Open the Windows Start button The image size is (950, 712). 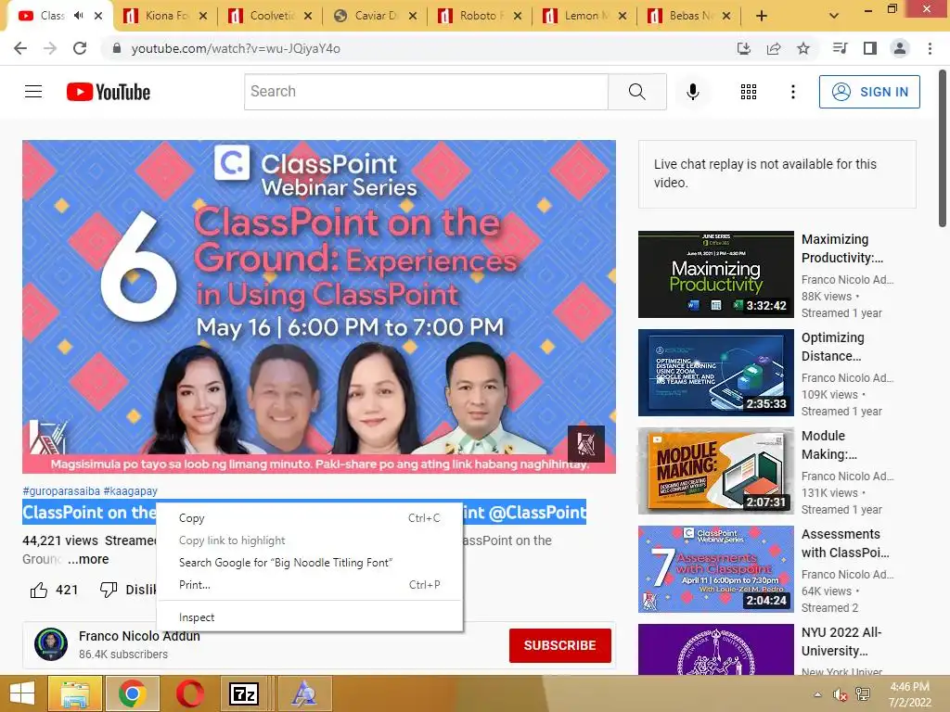(x=22, y=693)
